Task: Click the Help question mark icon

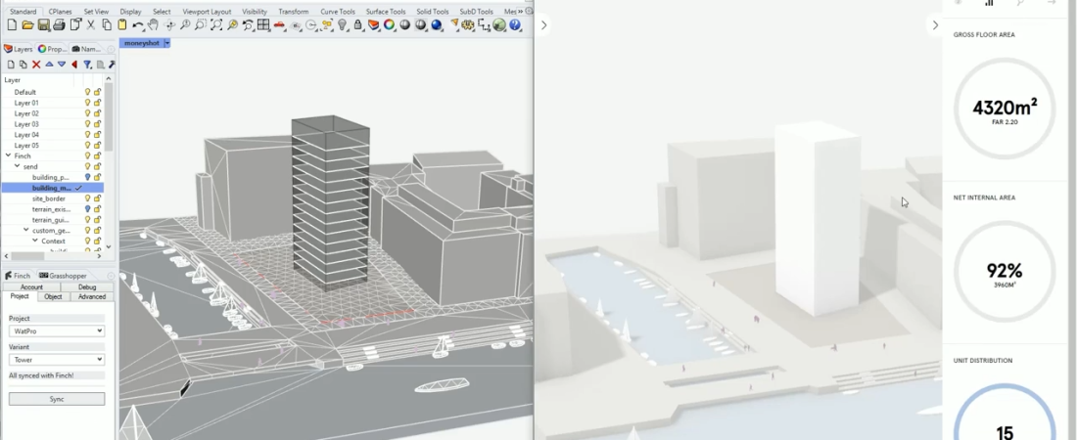Action: [x=515, y=25]
